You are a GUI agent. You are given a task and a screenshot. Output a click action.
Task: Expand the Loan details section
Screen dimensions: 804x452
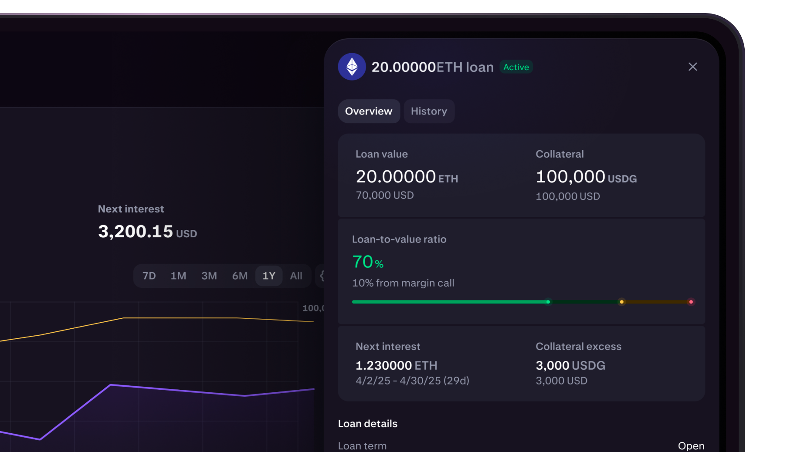coord(367,423)
